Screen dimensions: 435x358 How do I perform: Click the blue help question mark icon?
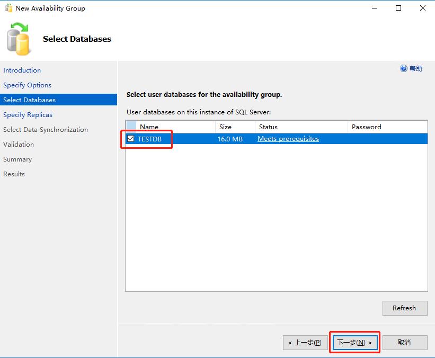[404, 69]
